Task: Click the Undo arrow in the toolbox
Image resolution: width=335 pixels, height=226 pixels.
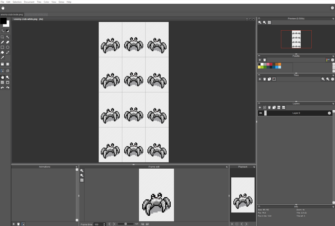Action: pyautogui.click(x=2, y=88)
